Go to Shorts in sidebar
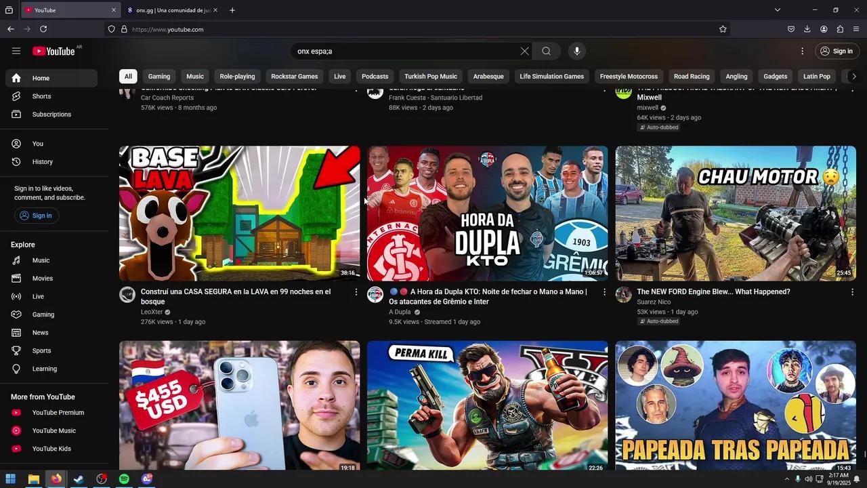Image resolution: width=867 pixels, height=488 pixels. (x=51, y=96)
